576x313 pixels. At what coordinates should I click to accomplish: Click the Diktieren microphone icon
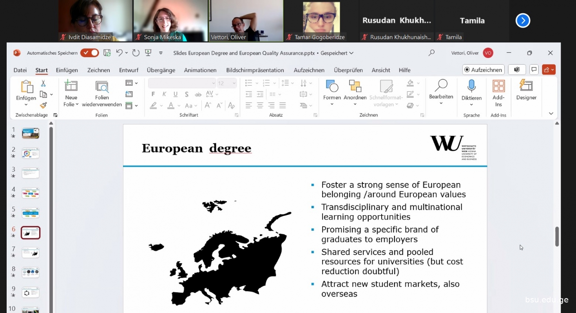pos(471,86)
